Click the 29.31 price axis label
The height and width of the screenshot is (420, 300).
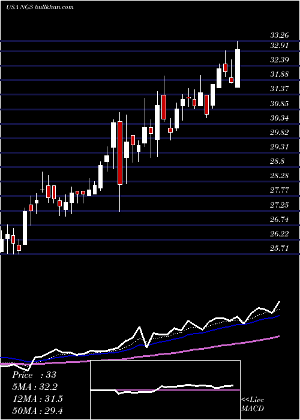(x=280, y=147)
